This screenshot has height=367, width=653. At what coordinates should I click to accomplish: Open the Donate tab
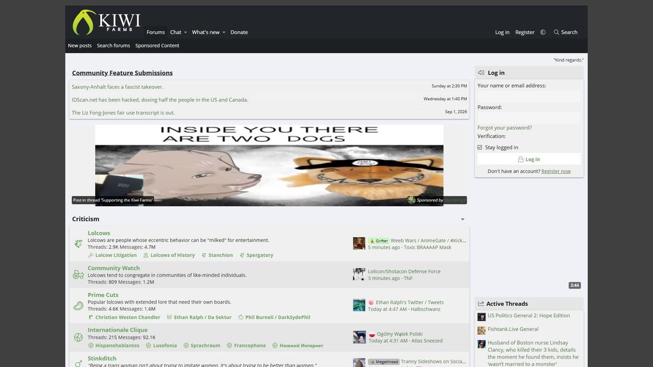coord(239,32)
